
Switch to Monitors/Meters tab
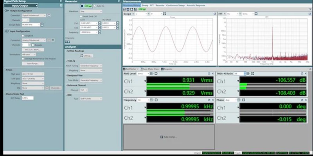132,5
